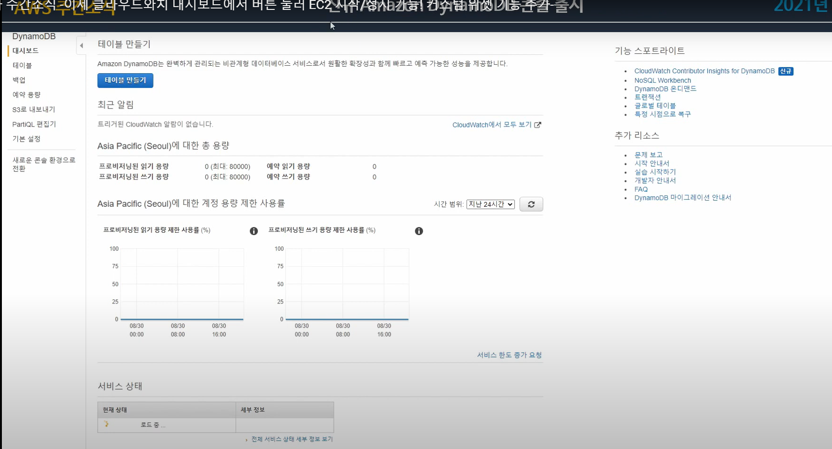This screenshot has height=449, width=832.
Task: Open 전체 서비스 상태 세부 정보 보기 link
Action: pyautogui.click(x=292, y=439)
